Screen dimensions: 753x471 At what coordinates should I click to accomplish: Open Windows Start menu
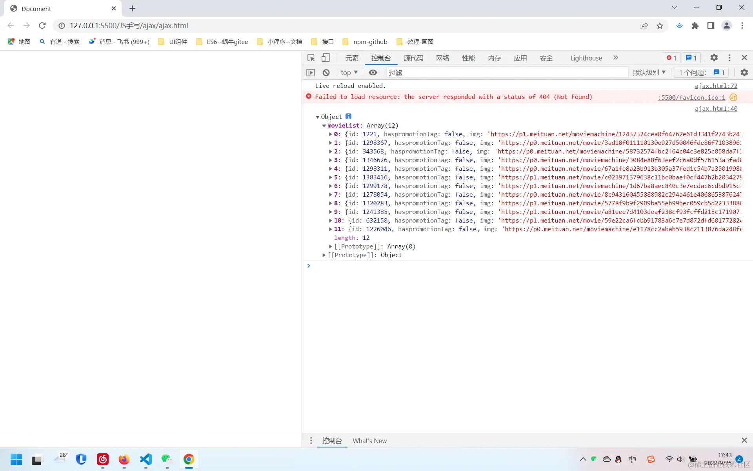[16, 459]
